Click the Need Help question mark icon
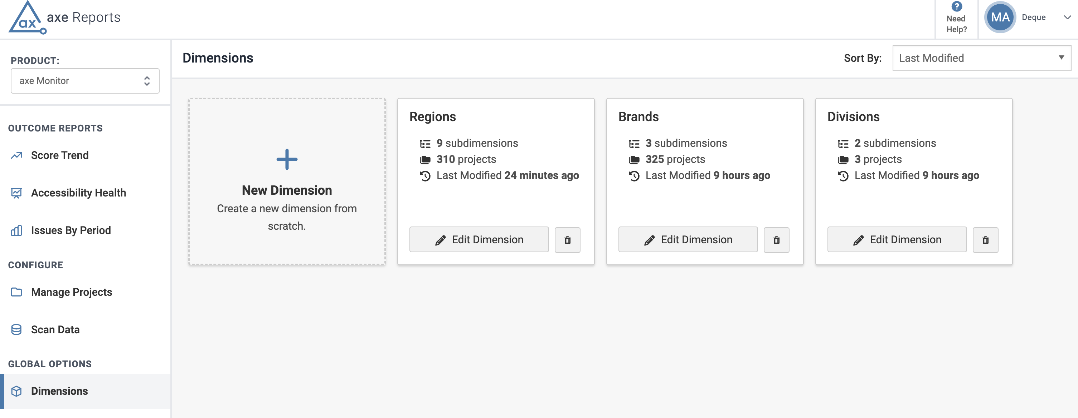Viewport: 1078px width, 418px height. coord(956,7)
